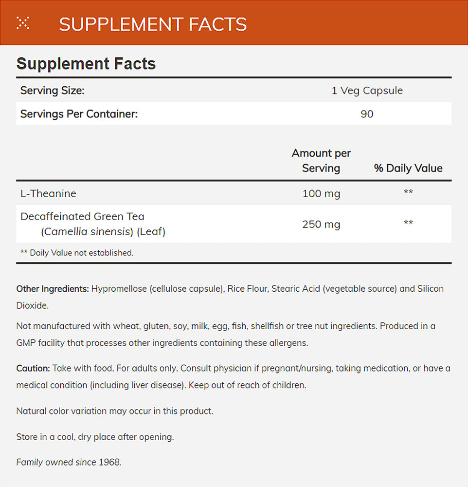Click the Natural color variation note
Viewport: 468px width, 487px height.
[115, 411]
